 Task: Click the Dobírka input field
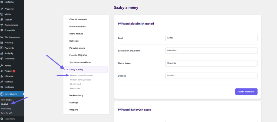coord(211,76)
